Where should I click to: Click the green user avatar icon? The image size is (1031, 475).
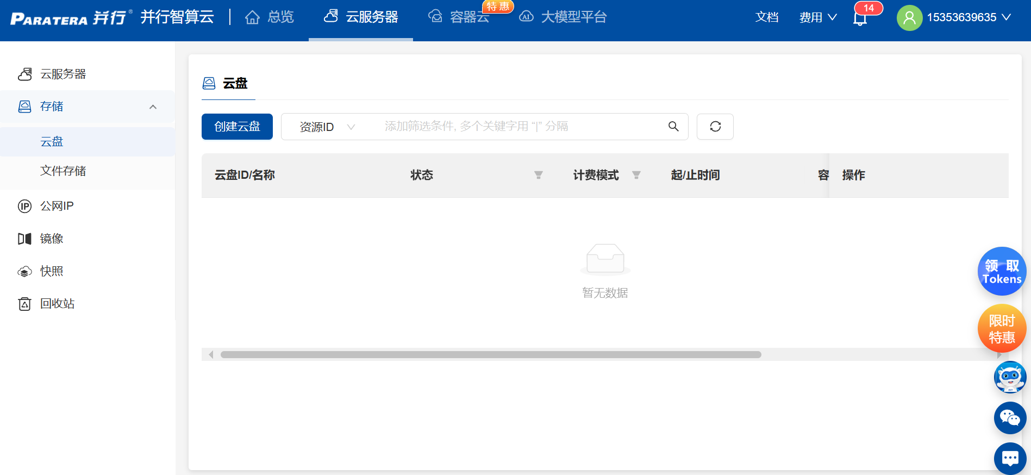pos(909,17)
